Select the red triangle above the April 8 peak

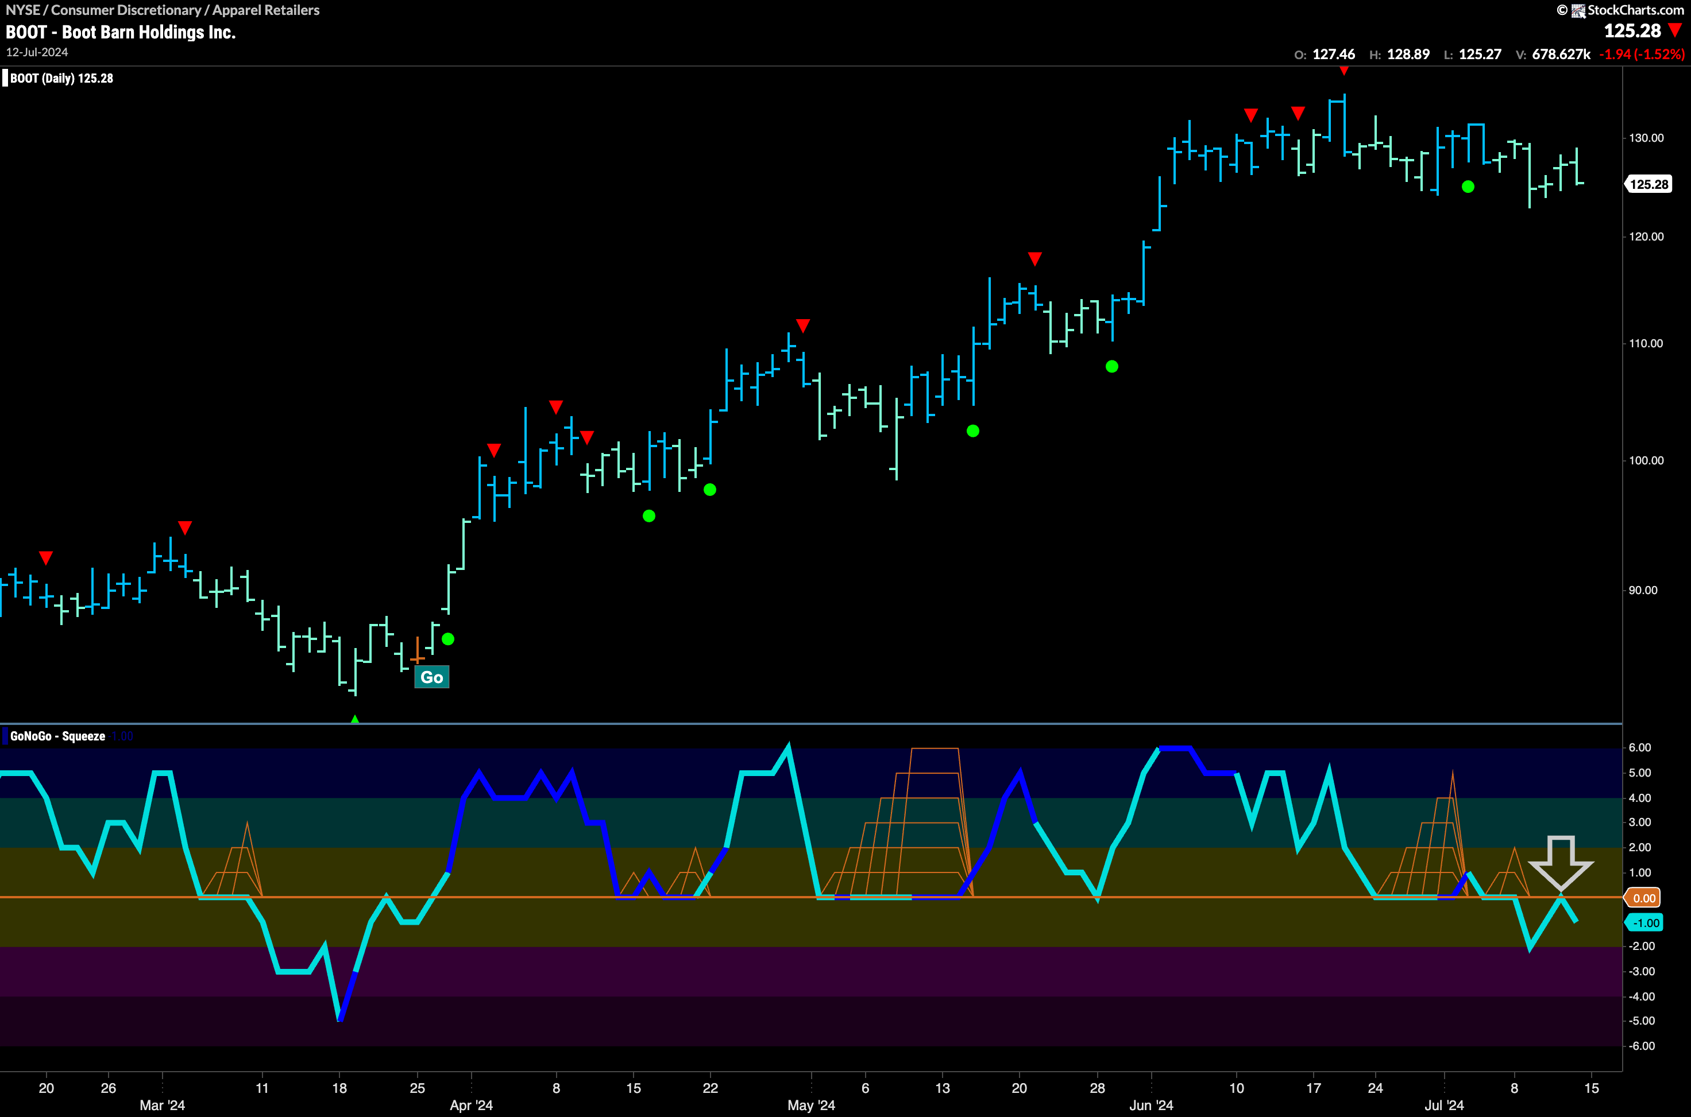(x=556, y=407)
